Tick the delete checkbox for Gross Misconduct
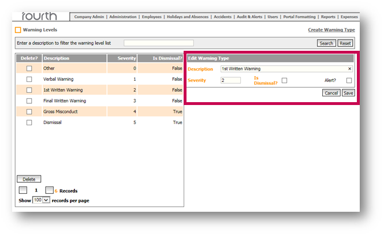The height and width of the screenshot is (236, 384). 29,111
